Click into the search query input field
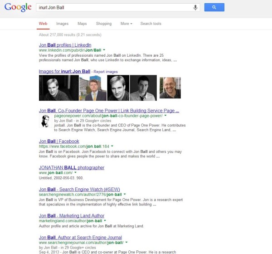272x254 pixels. click(115, 7)
